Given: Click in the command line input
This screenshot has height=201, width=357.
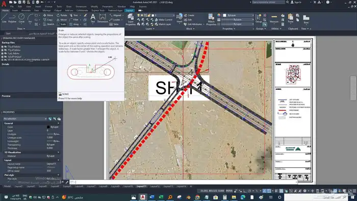Looking at the screenshot, I should pyautogui.click(x=183, y=182).
